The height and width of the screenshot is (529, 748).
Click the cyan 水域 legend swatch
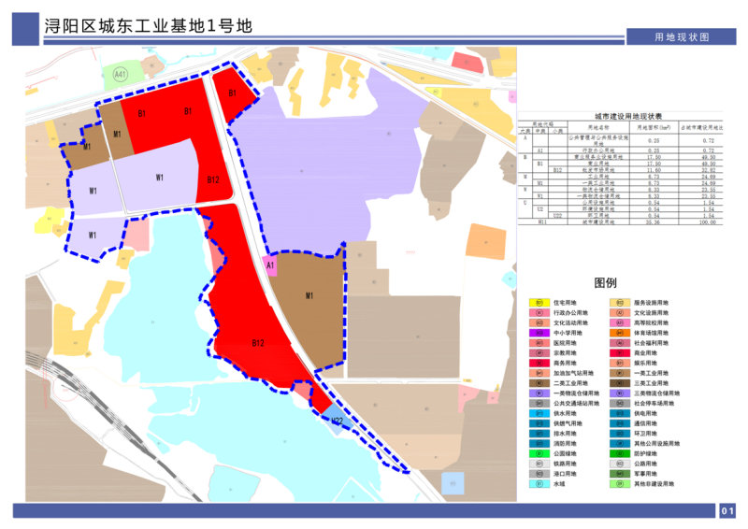(538, 484)
